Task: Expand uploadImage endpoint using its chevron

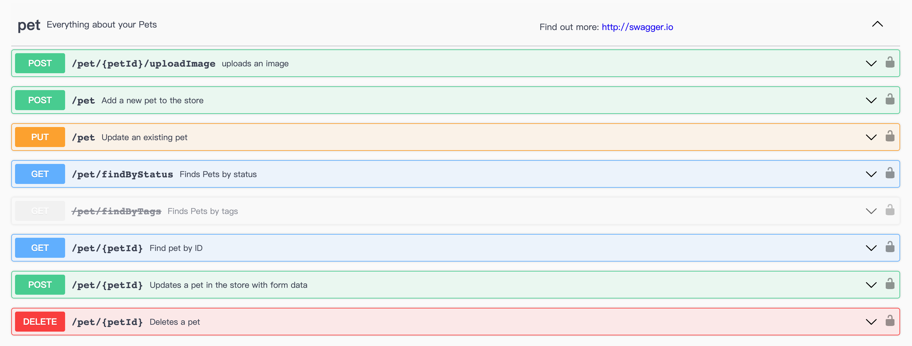Action: pos(871,64)
